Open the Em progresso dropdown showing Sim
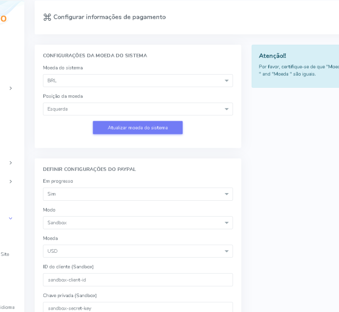339x312 pixels. pos(137,194)
